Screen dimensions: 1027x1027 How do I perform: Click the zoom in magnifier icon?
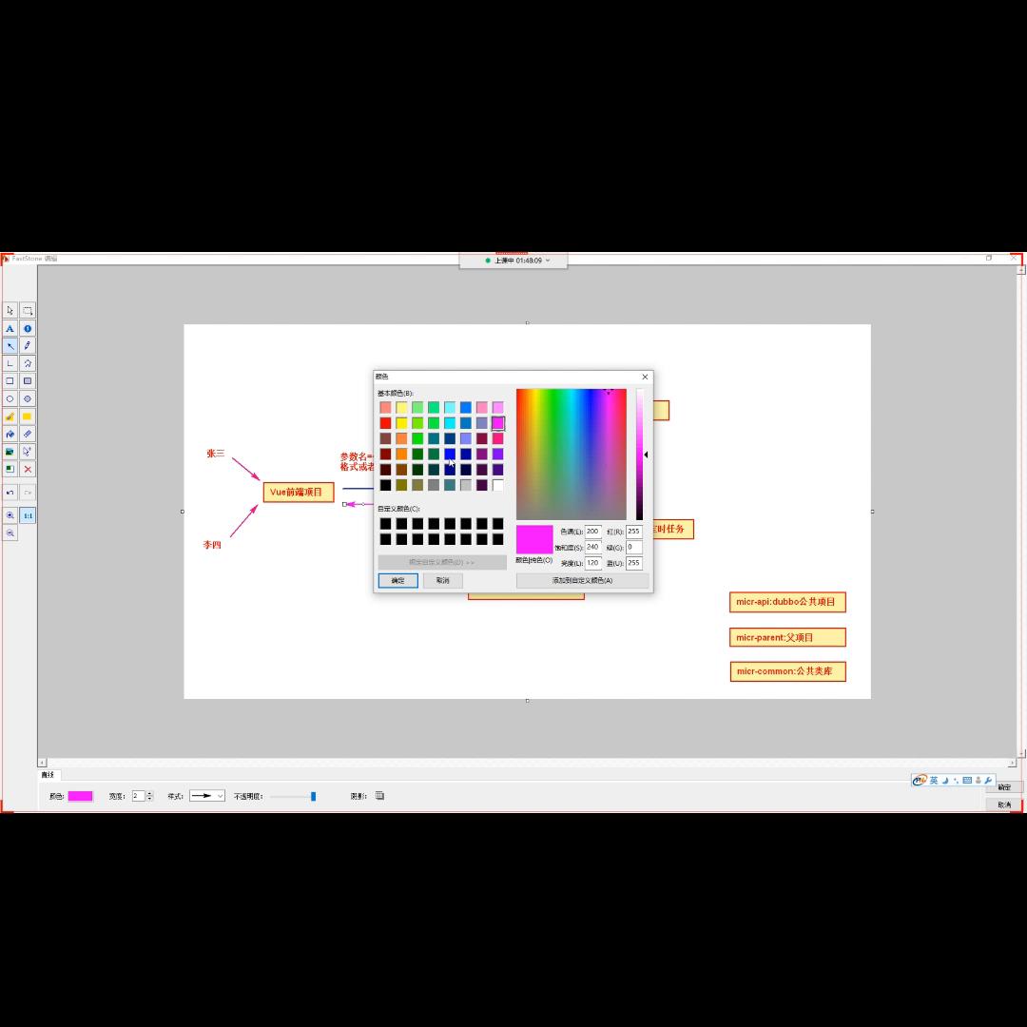point(10,516)
